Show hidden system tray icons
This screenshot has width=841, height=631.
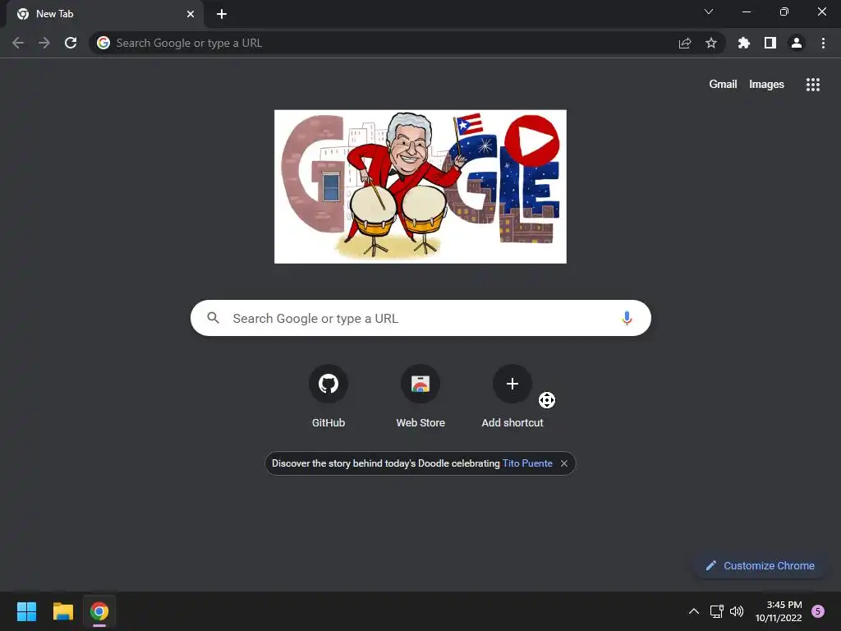[693, 611]
